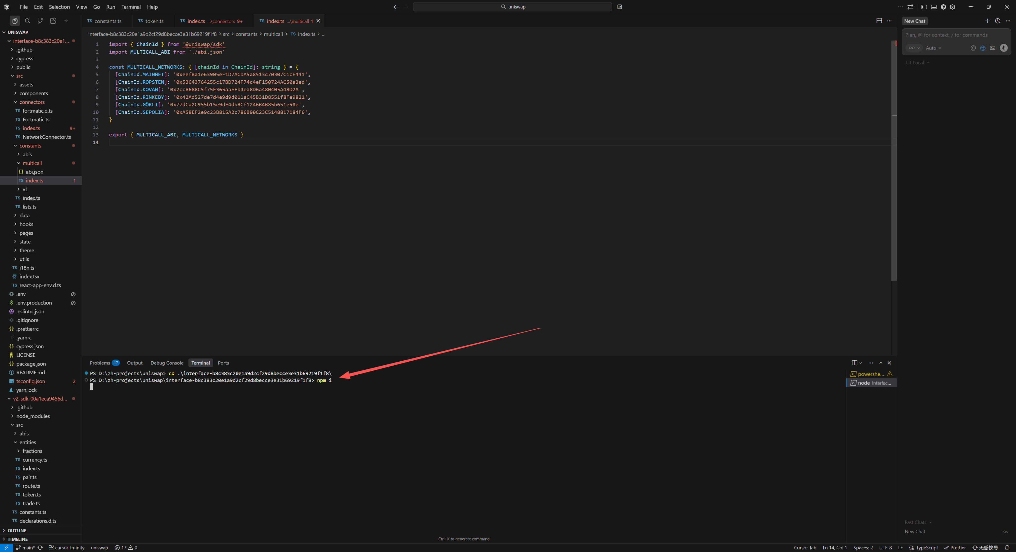This screenshot has height=552, width=1016.
Task: Switch to the Problems panel tab
Action: pos(100,363)
